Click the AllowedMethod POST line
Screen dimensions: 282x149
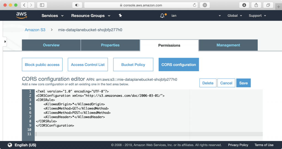tap(77, 113)
